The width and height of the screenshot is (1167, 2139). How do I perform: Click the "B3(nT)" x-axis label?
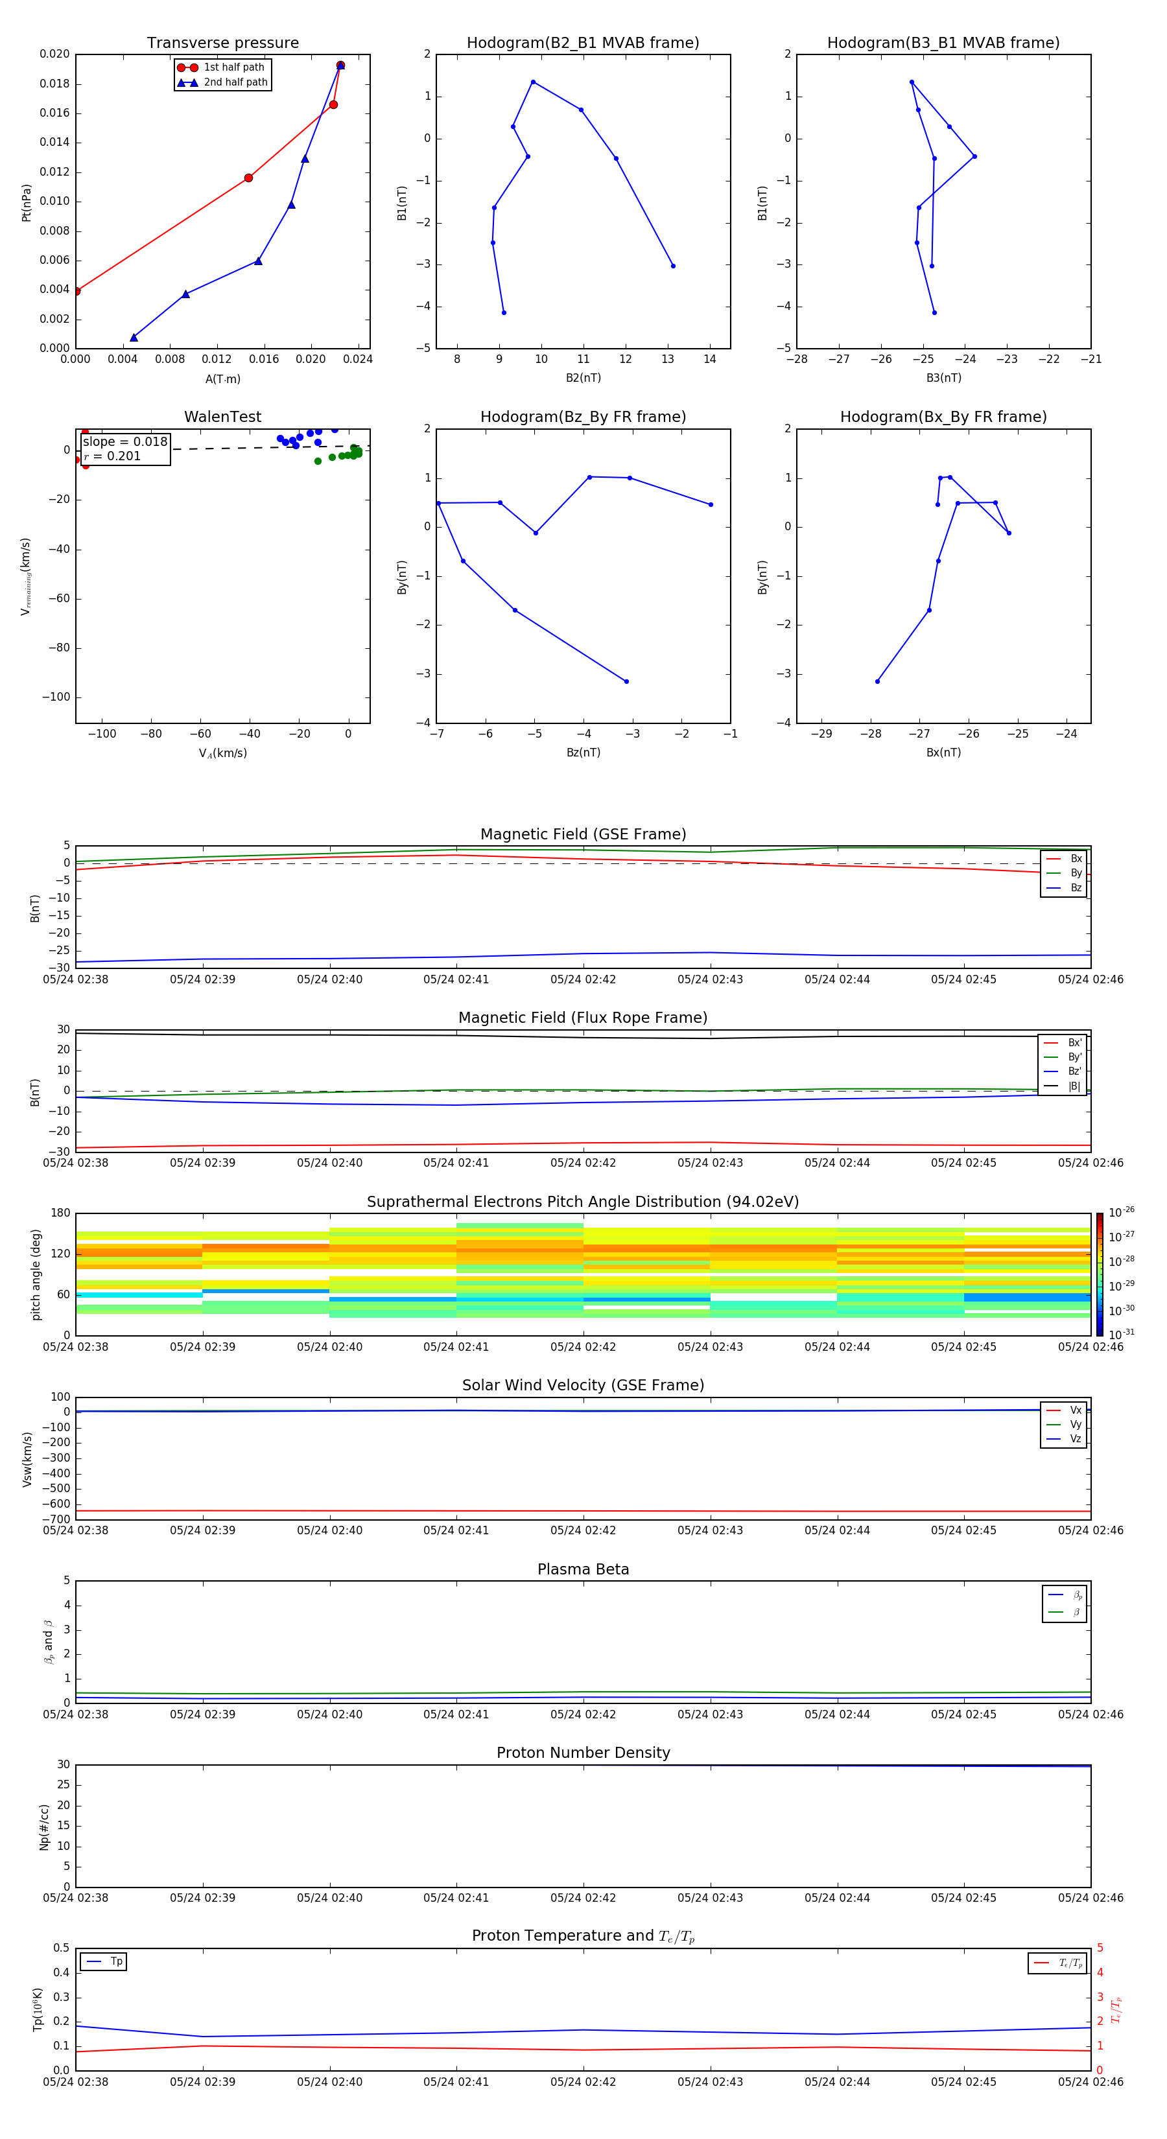(x=943, y=378)
